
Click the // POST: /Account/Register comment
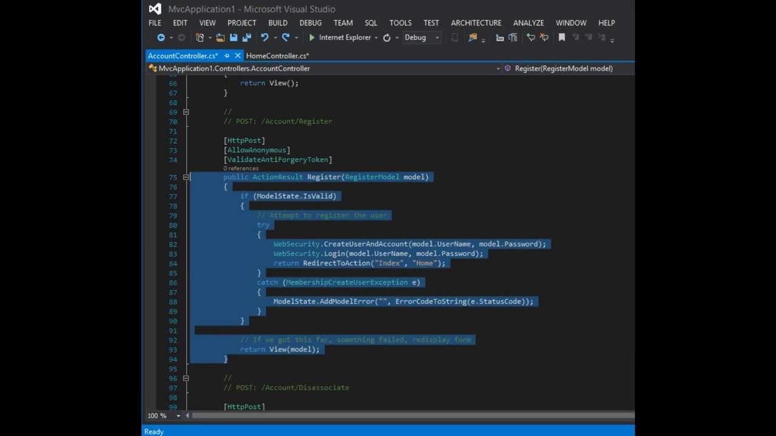click(x=278, y=122)
